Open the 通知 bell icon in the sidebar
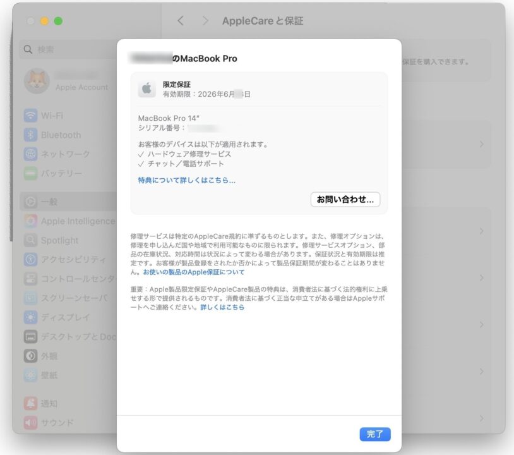 pos(30,404)
